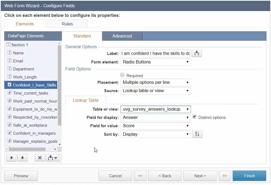Jump to the first step with << button
The height and width of the screenshot is (185, 271).
140,176
